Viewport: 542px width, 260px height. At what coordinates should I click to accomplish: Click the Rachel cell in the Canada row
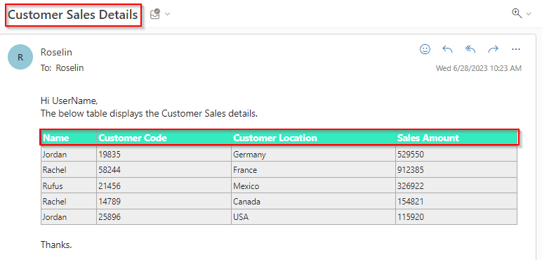click(69, 201)
